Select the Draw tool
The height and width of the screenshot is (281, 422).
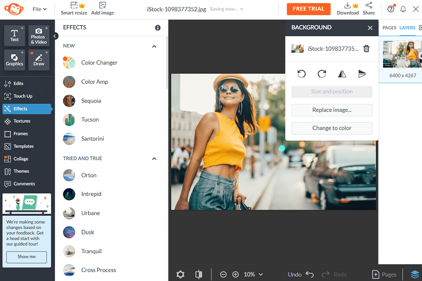(x=39, y=60)
